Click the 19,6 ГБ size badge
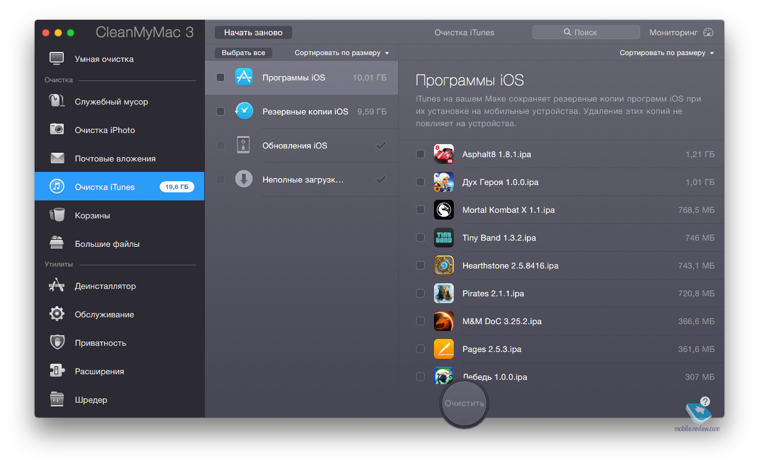 tap(177, 187)
